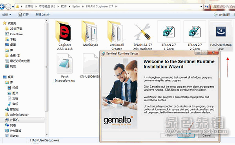
Task: Click 打开 in the toolbar
Action: pos(24,14)
